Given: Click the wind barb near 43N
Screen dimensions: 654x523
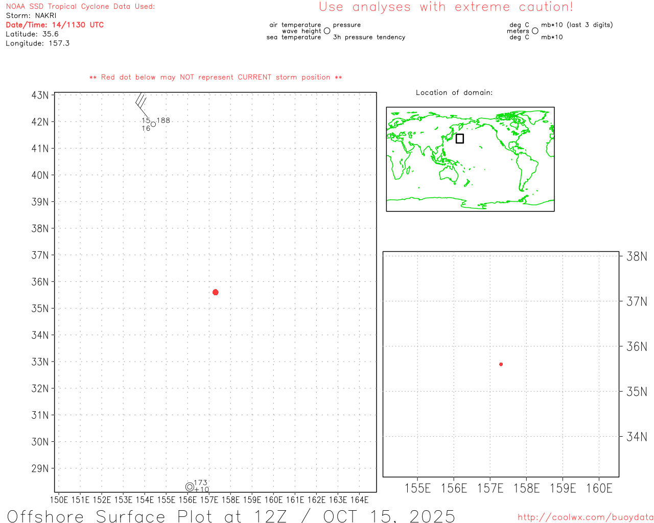Looking at the screenshot, I should [142, 105].
